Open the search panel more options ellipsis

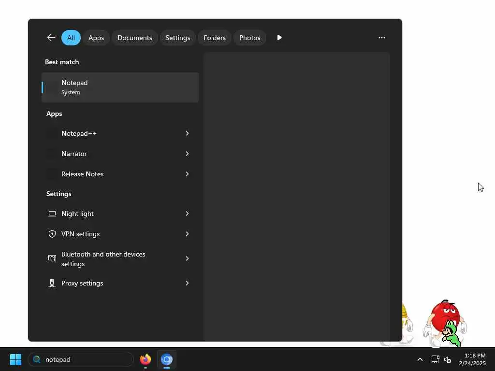tap(382, 38)
